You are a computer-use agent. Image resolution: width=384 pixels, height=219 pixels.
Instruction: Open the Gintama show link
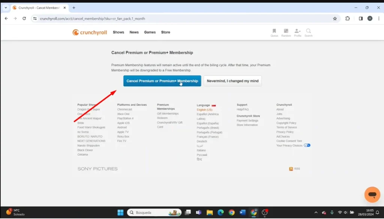point(82,155)
